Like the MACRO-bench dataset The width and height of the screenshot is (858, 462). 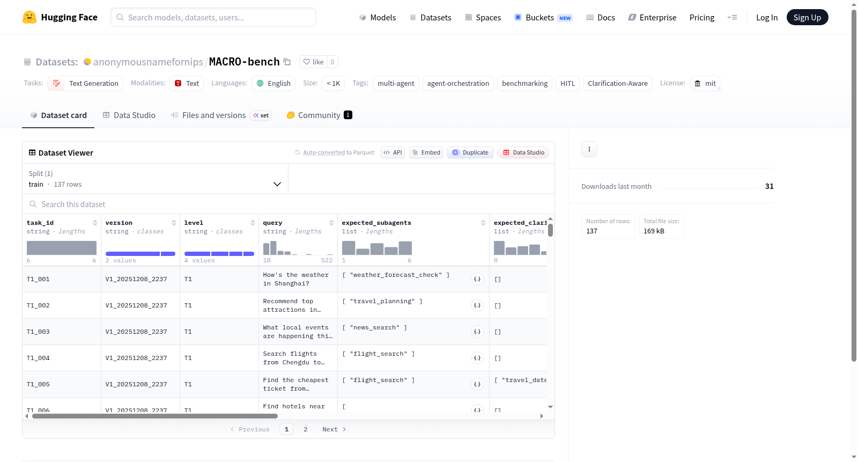point(313,62)
